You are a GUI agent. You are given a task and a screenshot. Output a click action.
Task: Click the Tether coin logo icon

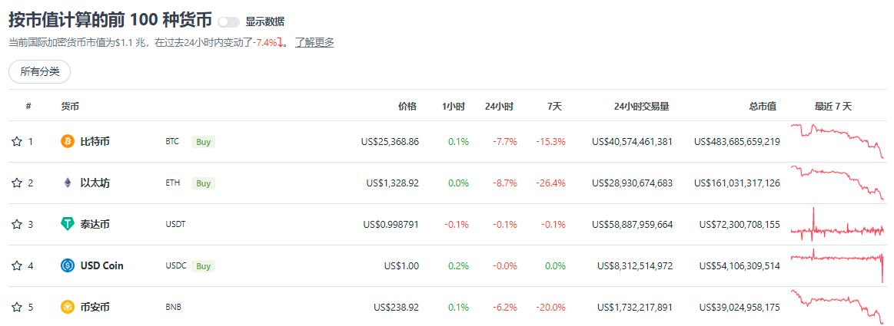tap(68, 224)
